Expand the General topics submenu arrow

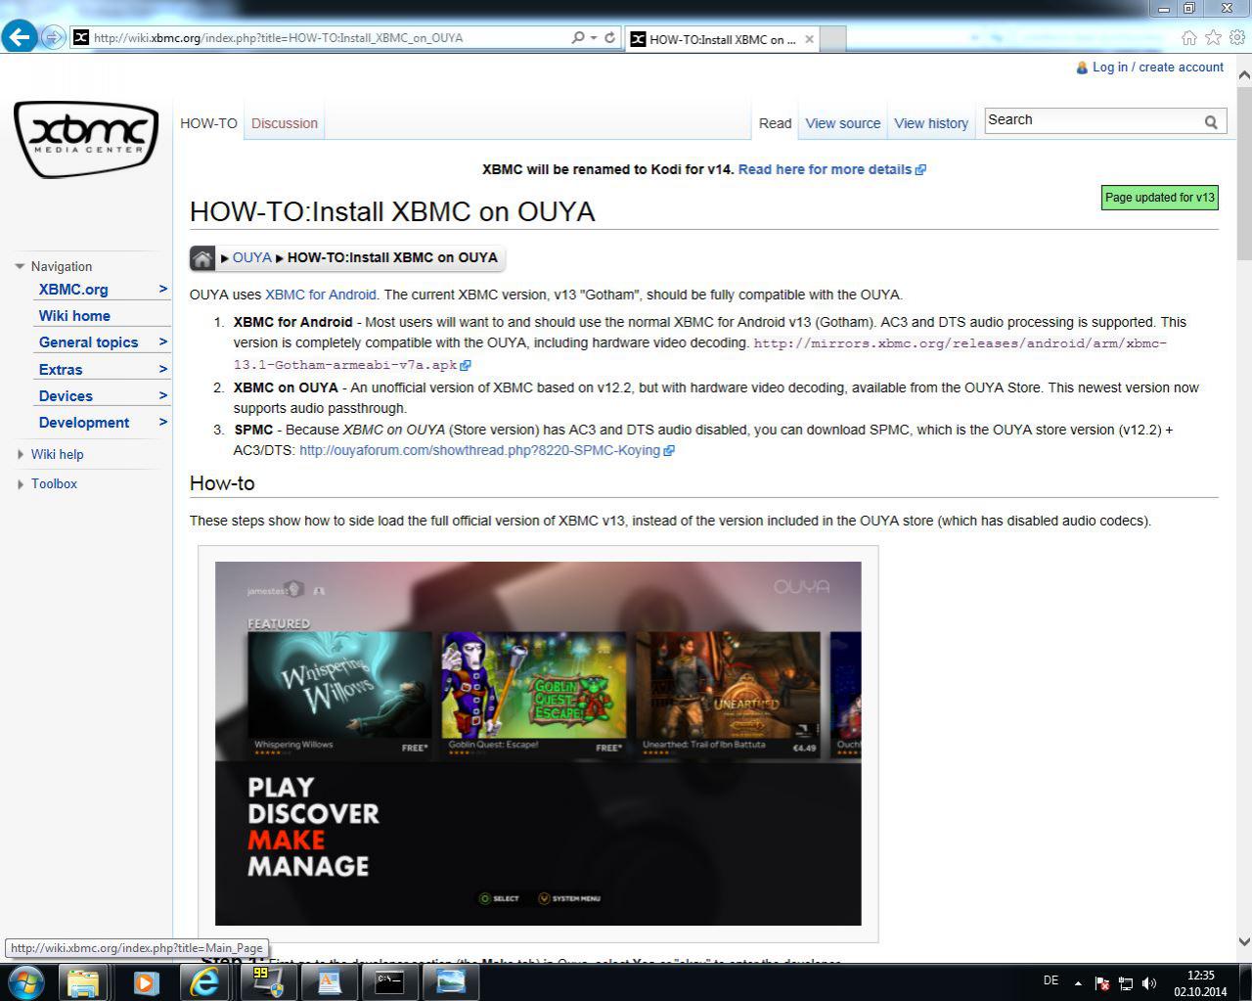click(x=163, y=341)
